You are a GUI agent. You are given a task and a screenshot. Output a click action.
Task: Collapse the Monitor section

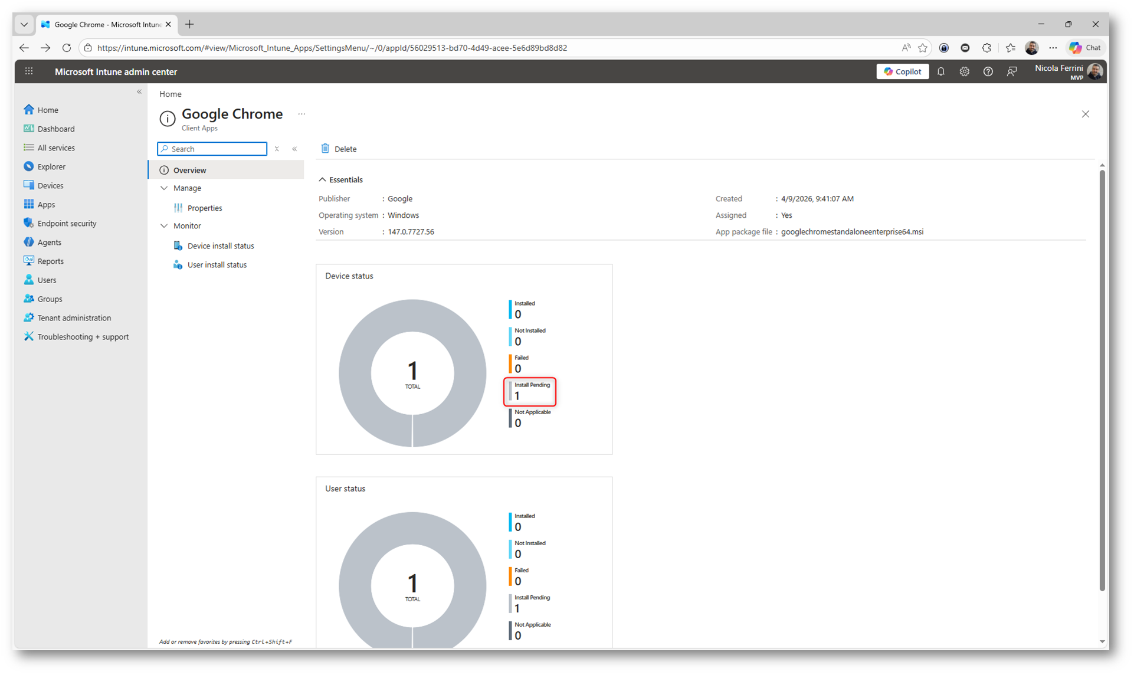click(165, 225)
